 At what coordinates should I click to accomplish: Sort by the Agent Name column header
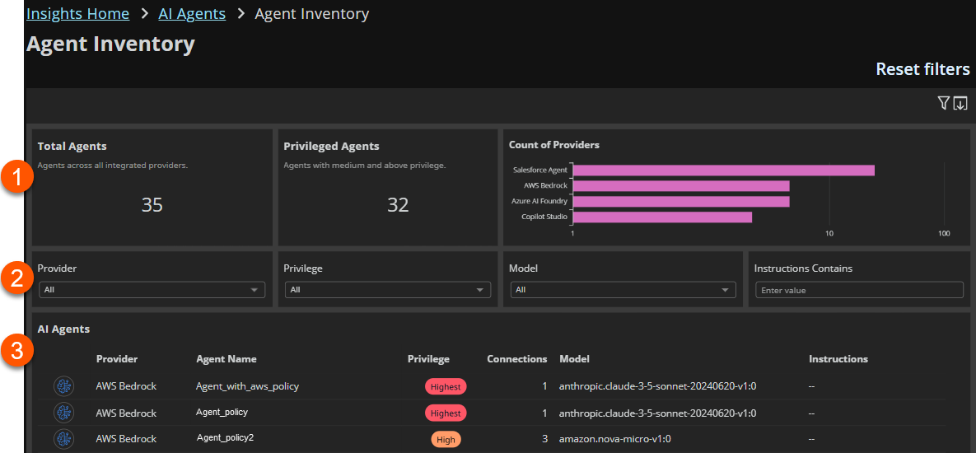pyautogui.click(x=226, y=359)
